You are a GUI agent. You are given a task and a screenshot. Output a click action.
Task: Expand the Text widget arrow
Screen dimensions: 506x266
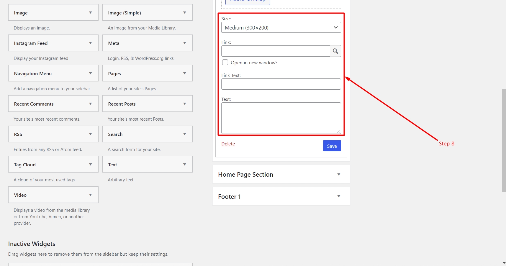coord(185,165)
